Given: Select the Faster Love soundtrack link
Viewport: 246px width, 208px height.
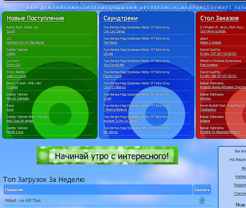Looking at the screenshot, I should (x=112, y=76).
